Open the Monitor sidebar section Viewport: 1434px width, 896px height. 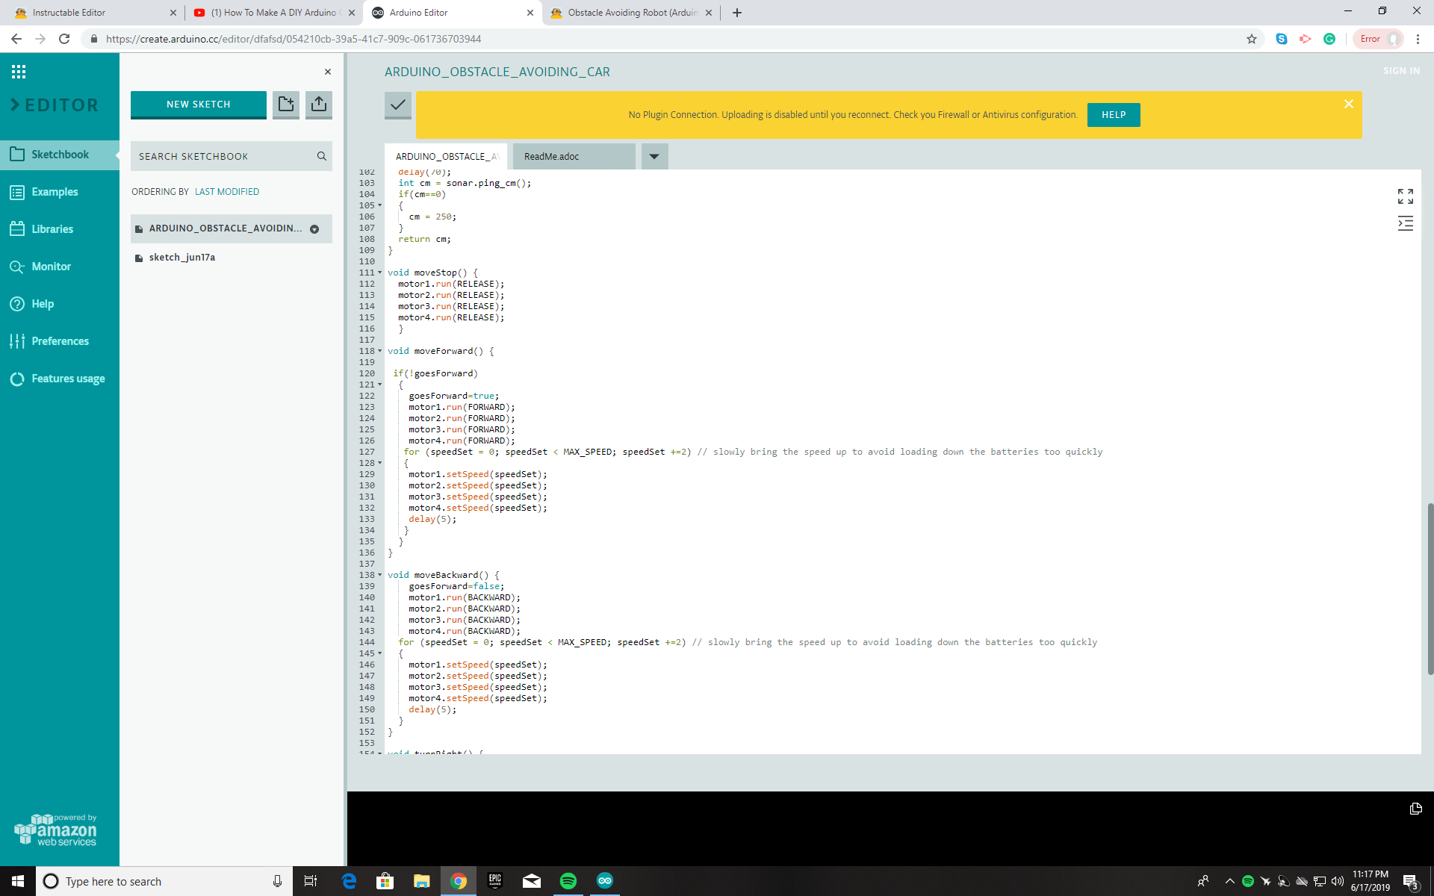(51, 267)
